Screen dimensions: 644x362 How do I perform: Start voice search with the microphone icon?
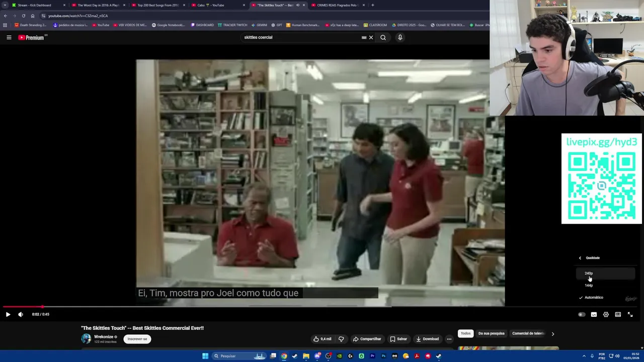400,37
